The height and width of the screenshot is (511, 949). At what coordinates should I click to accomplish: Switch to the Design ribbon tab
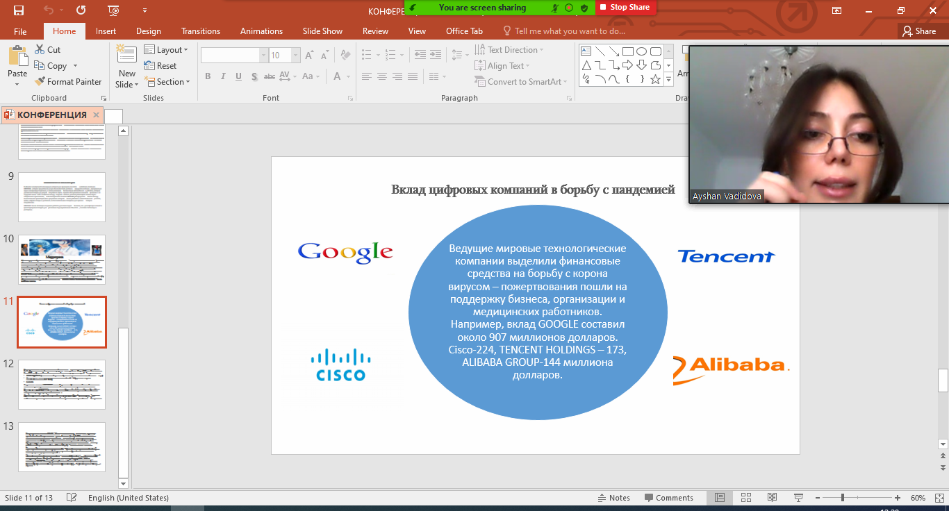[148, 31]
